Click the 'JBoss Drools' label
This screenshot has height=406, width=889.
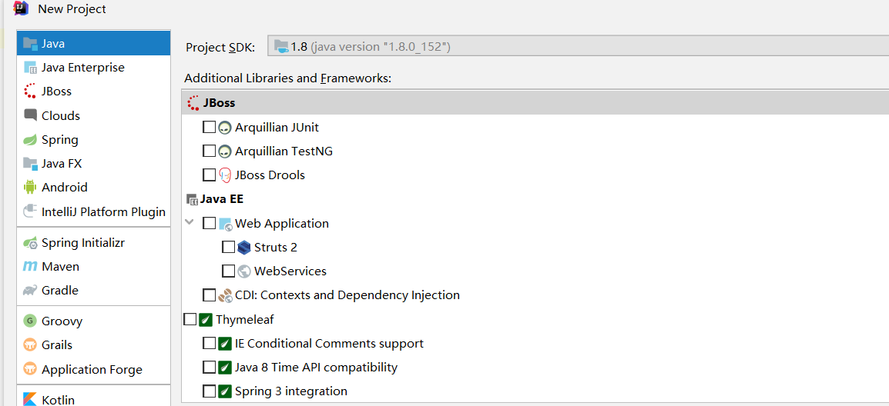270,175
